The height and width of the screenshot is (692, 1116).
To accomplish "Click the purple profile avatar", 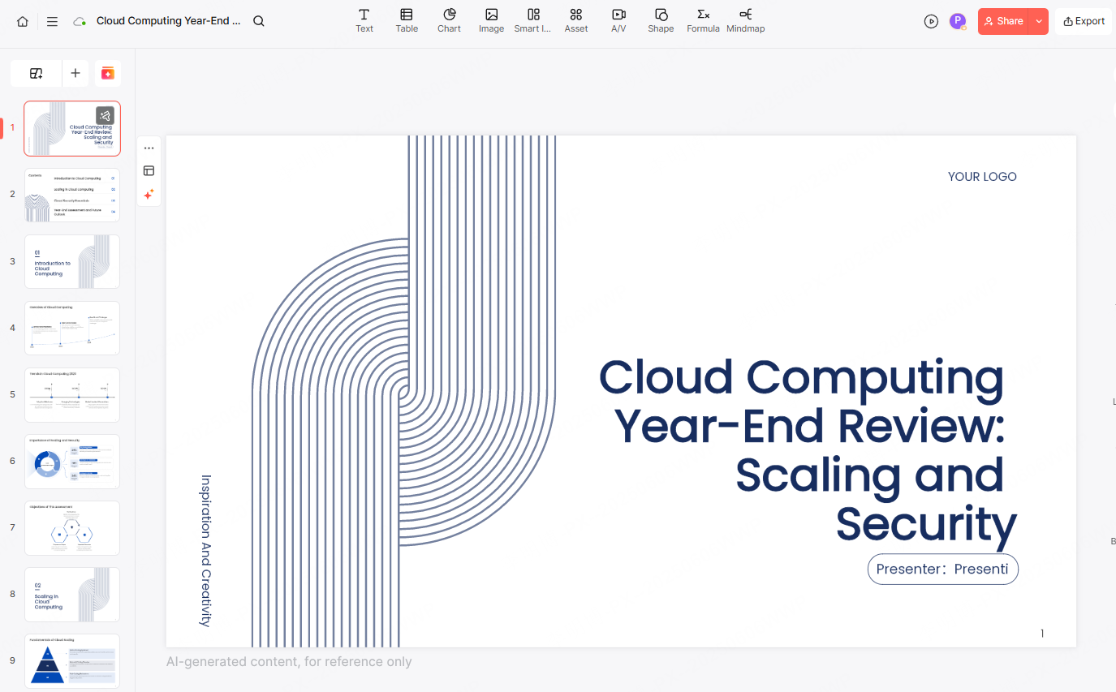I will click(x=958, y=21).
